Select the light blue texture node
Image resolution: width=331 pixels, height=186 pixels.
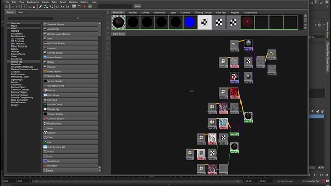[223, 123]
